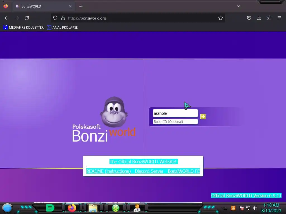This screenshot has height=214, width=286.
Task: Open The Offical BonziWORLD Website link
Action: coord(144,162)
